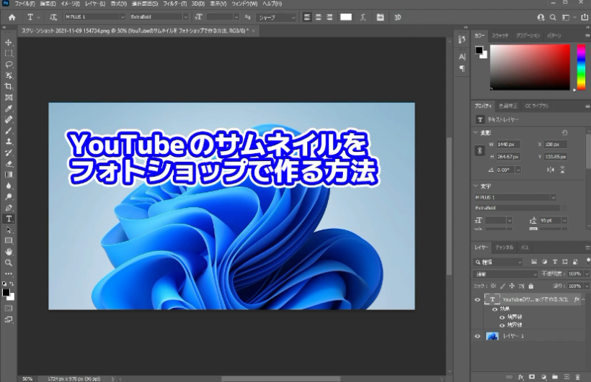Select the Eyedropper tool

tap(9, 109)
